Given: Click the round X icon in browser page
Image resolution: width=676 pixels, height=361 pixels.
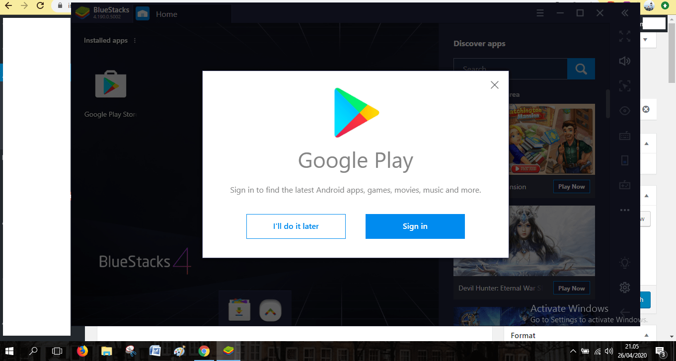Looking at the screenshot, I should (x=646, y=109).
